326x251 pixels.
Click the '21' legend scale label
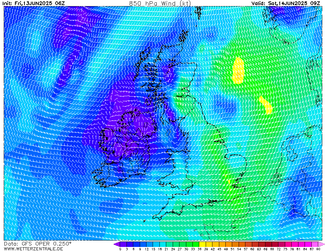pyautogui.click(x=166, y=249)
